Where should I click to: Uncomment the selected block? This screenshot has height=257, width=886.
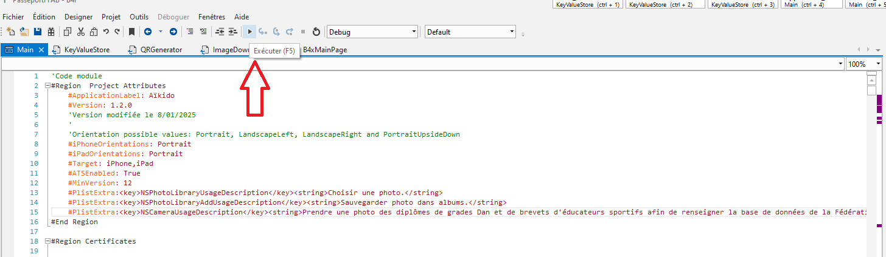[204, 32]
